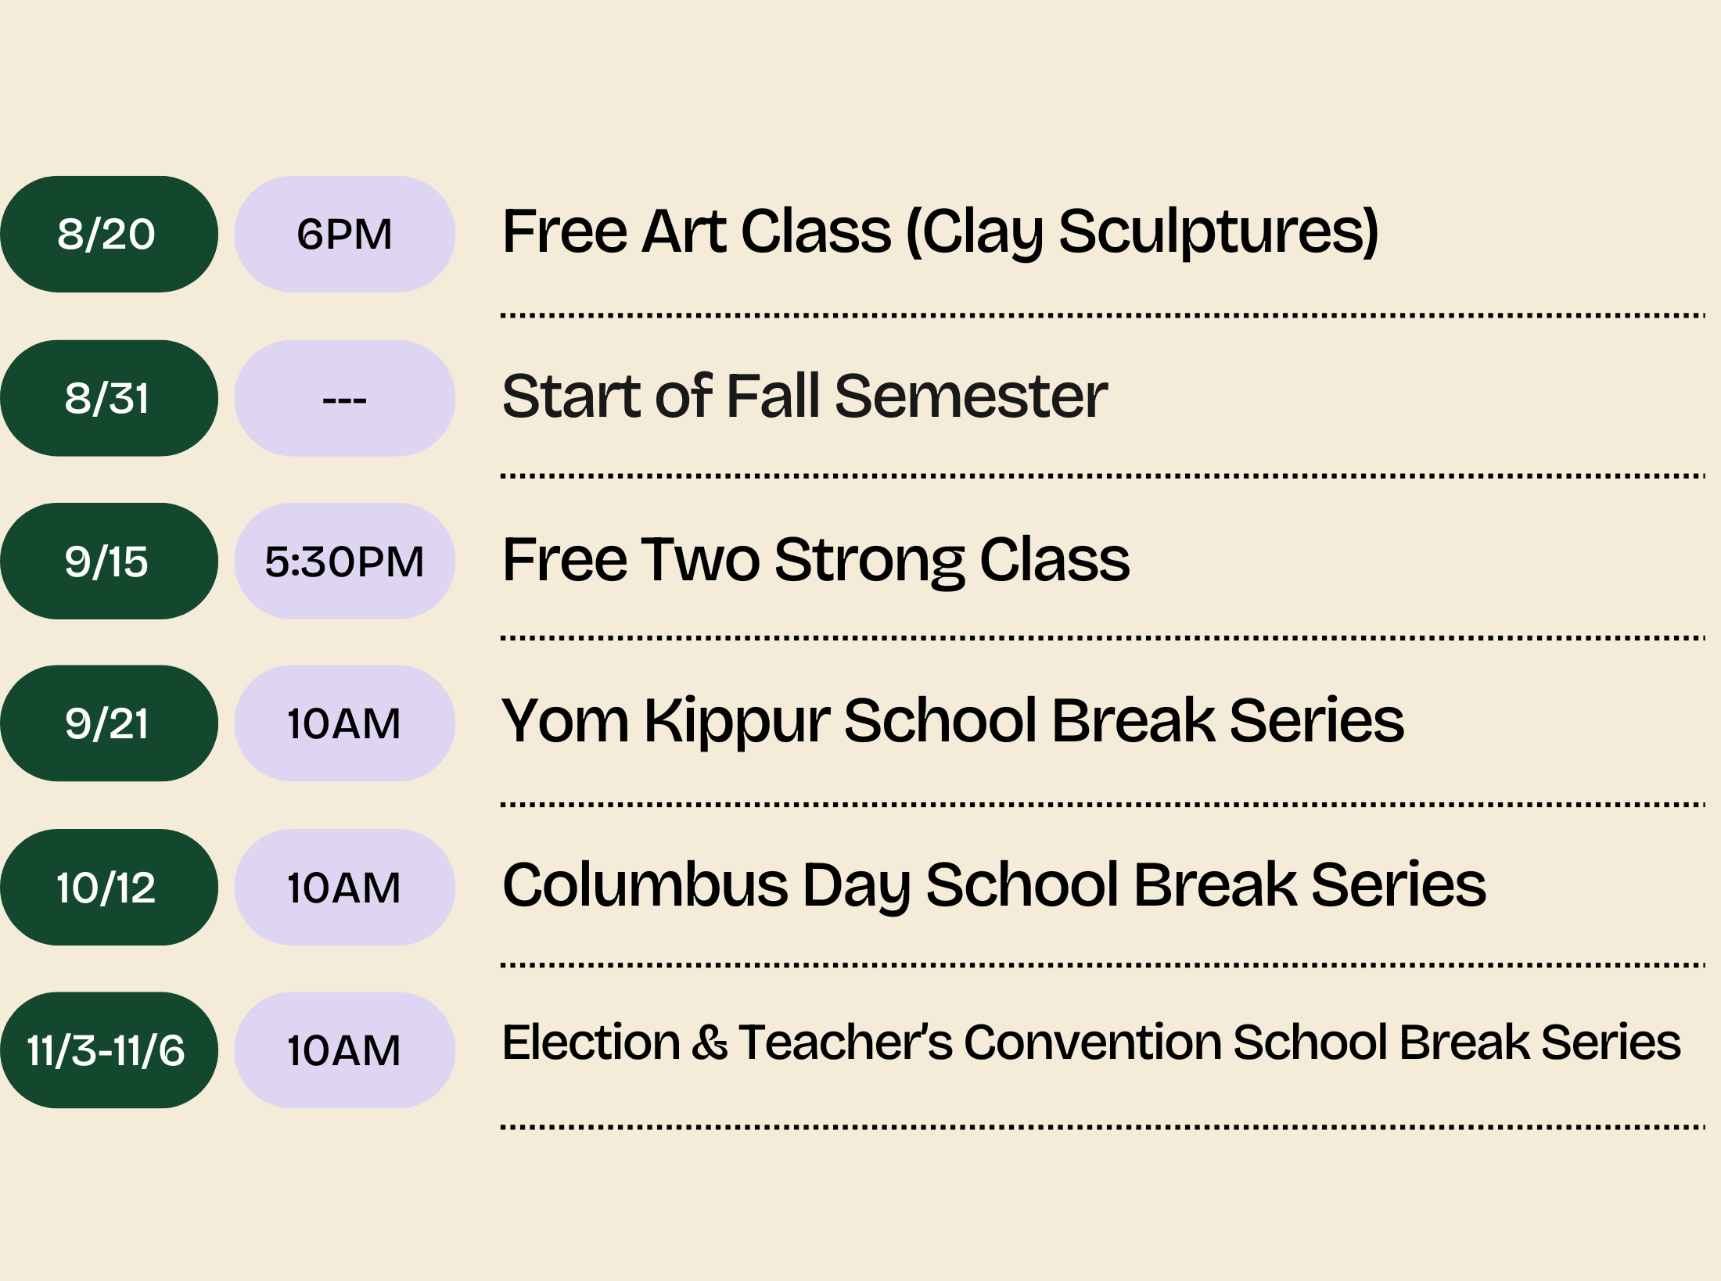Click the 9/21 date badge
Image resolution: width=1721 pixels, height=1281 pixels.
(109, 723)
